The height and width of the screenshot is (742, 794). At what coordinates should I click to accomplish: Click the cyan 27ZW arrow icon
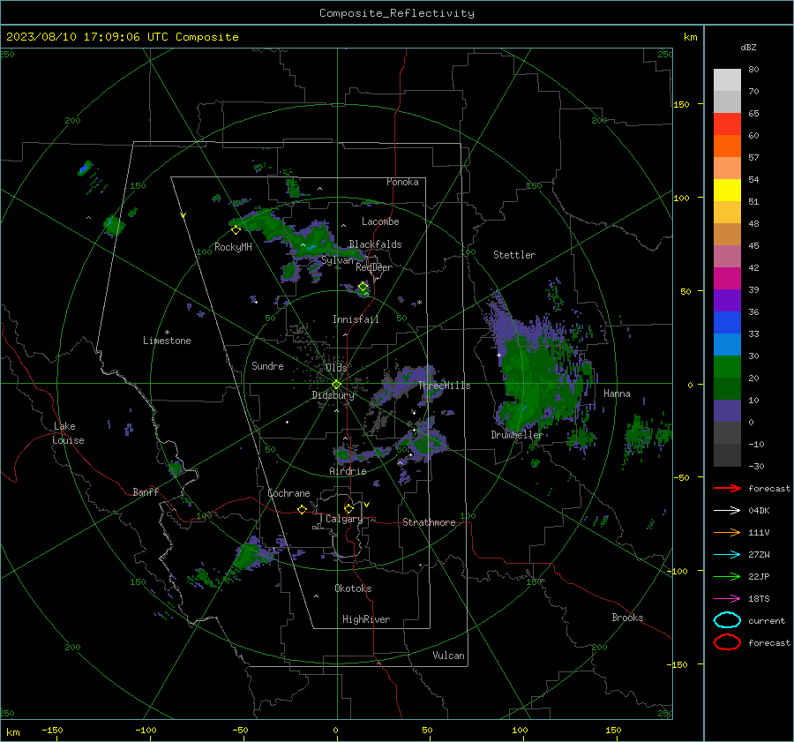click(727, 555)
